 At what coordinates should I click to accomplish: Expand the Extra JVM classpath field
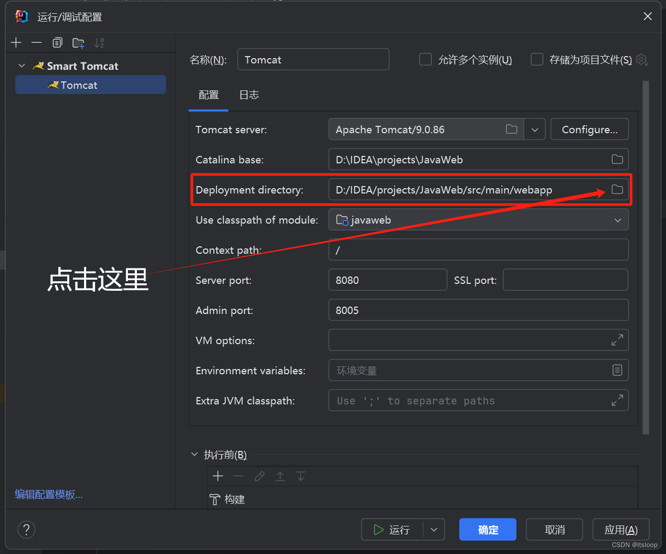[x=617, y=400]
